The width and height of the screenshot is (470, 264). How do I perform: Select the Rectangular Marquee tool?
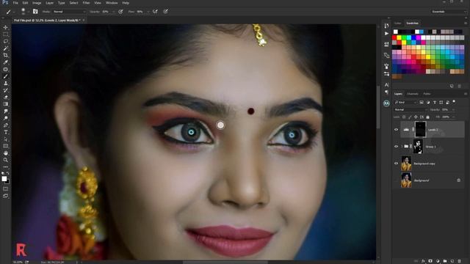(6, 34)
